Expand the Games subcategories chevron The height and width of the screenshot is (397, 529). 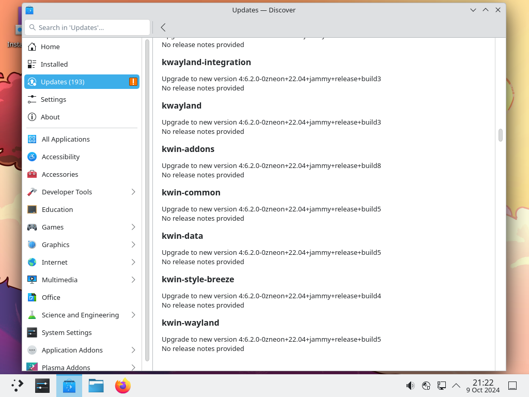pos(133,227)
